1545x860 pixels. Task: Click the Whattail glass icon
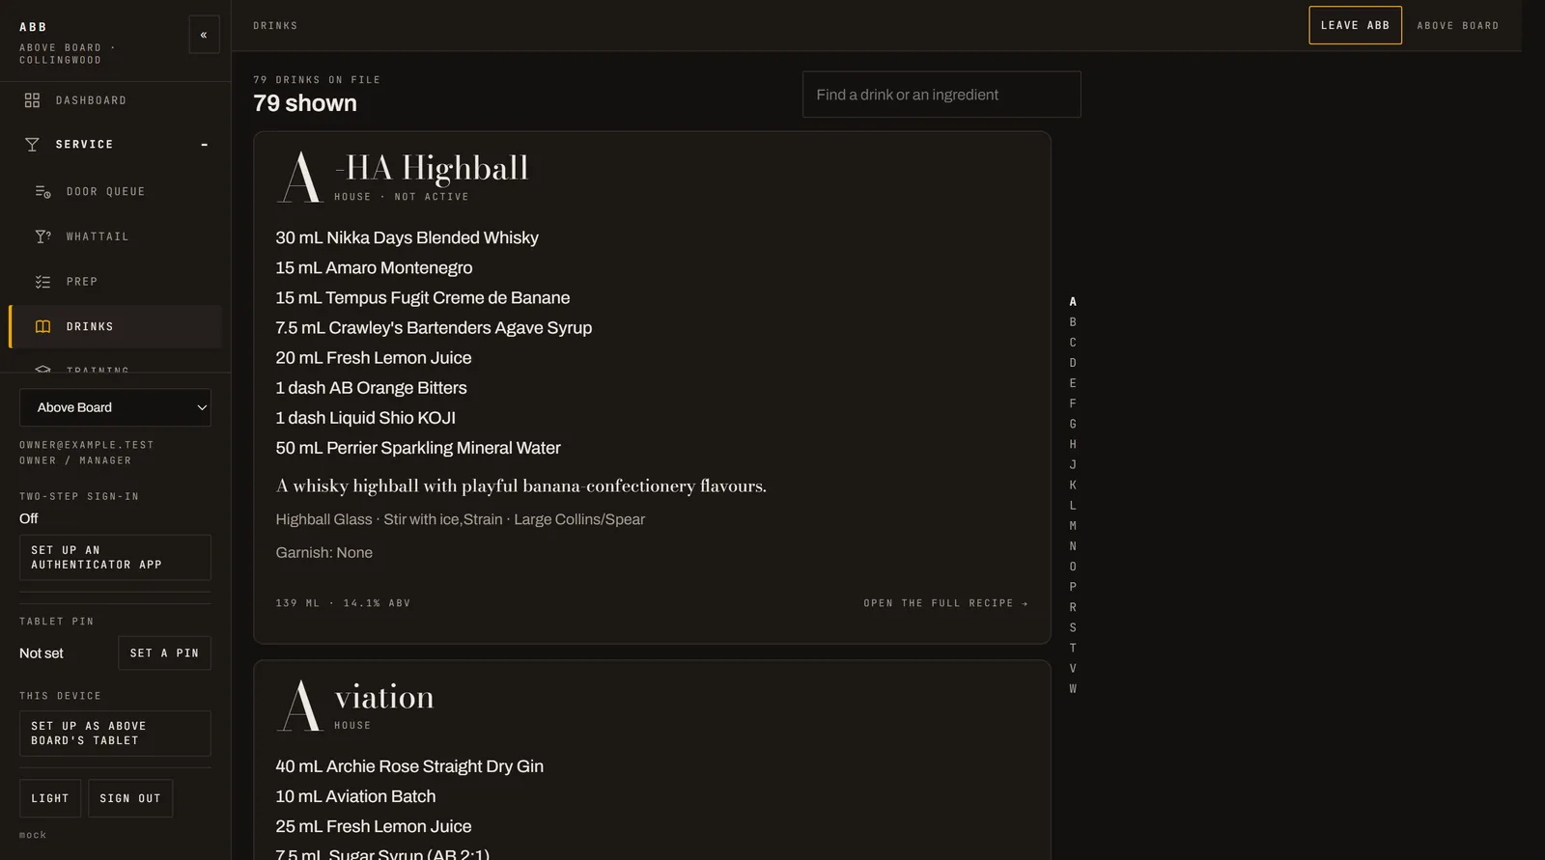pyautogui.click(x=42, y=236)
